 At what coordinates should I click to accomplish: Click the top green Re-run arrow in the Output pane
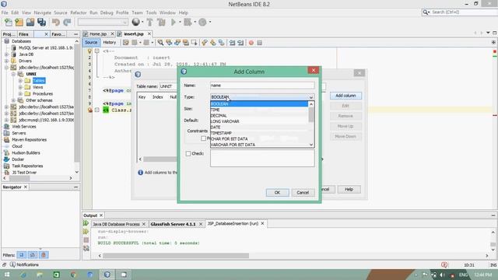pos(86,223)
